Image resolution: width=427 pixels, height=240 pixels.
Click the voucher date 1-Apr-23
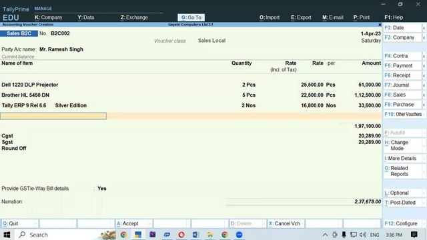[x=371, y=34]
